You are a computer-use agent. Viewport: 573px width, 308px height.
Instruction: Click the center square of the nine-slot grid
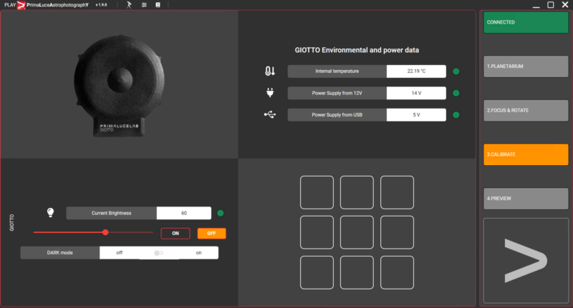(x=357, y=232)
